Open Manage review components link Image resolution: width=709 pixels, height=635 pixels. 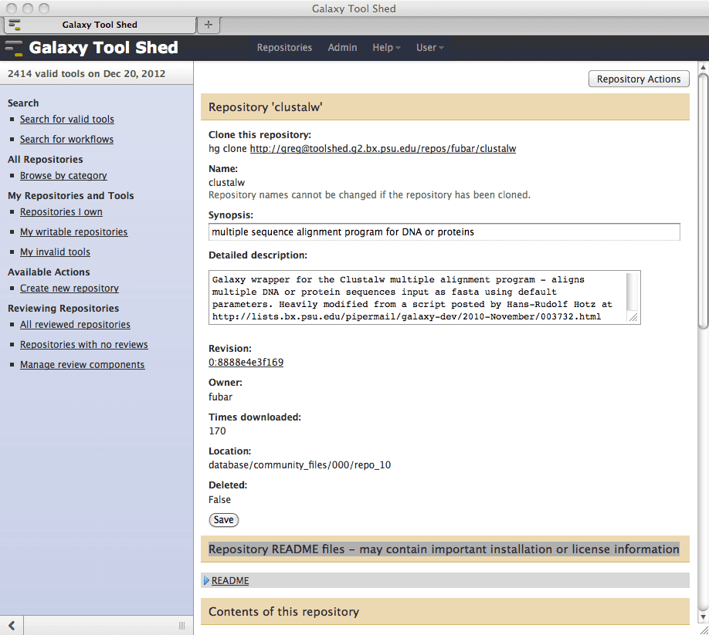coord(82,365)
